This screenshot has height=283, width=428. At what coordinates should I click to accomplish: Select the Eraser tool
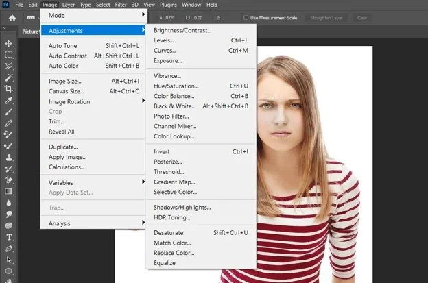click(9, 180)
